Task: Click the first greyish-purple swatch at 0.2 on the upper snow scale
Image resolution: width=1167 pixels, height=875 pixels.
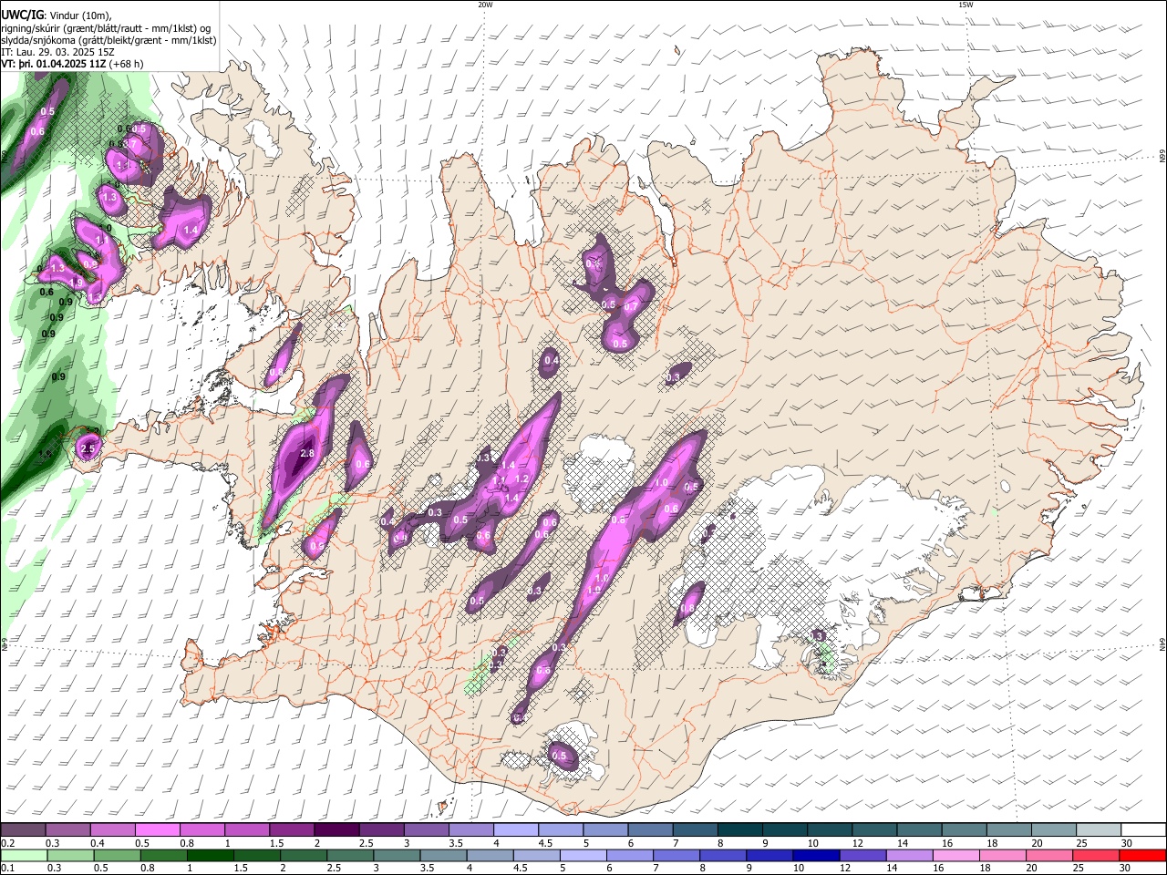Action: 23,831
